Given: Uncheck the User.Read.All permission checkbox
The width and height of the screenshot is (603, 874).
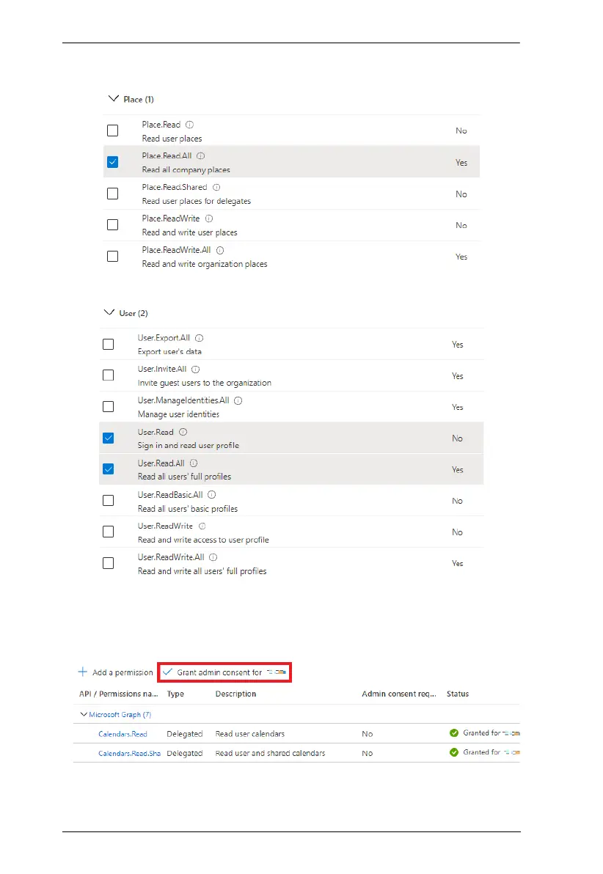Looking at the screenshot, I should [x=108, y=469].
